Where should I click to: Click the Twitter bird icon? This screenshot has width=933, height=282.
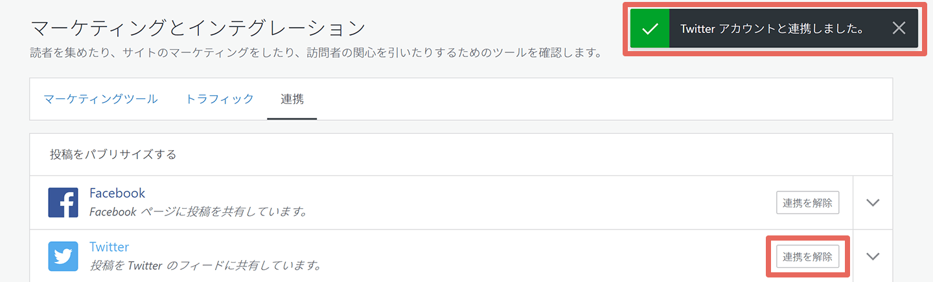[63, 256]
